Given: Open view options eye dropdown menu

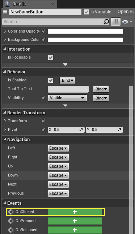Looking at the screenshot, I should [127, 22].
